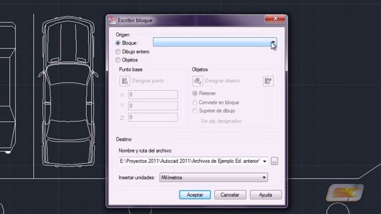Click the Designar punto pick-point icon
This screenshot has height=214, width=381.
coord(124,81)
